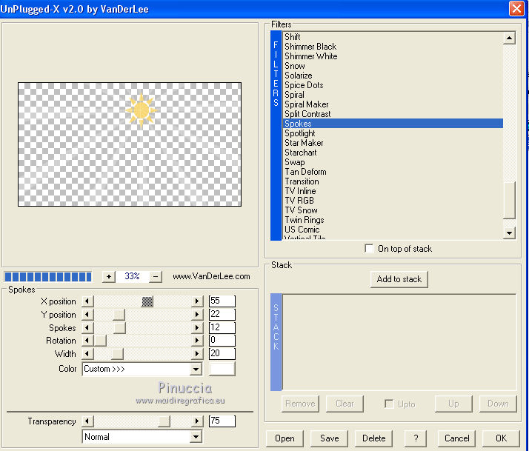The height and width of the screenshot is (451, 529).
Task: Click Spokes slider right arrow
Action: point(197,328)
